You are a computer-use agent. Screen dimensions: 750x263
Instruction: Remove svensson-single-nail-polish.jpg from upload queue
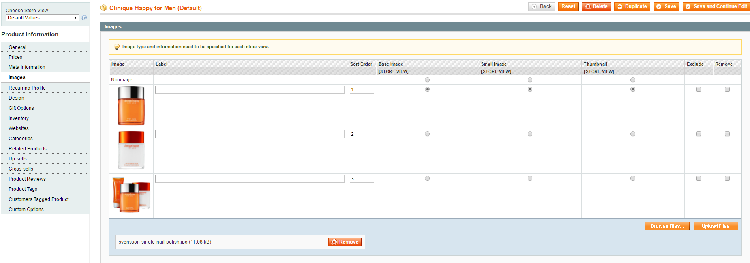click(x=345, y=242)
